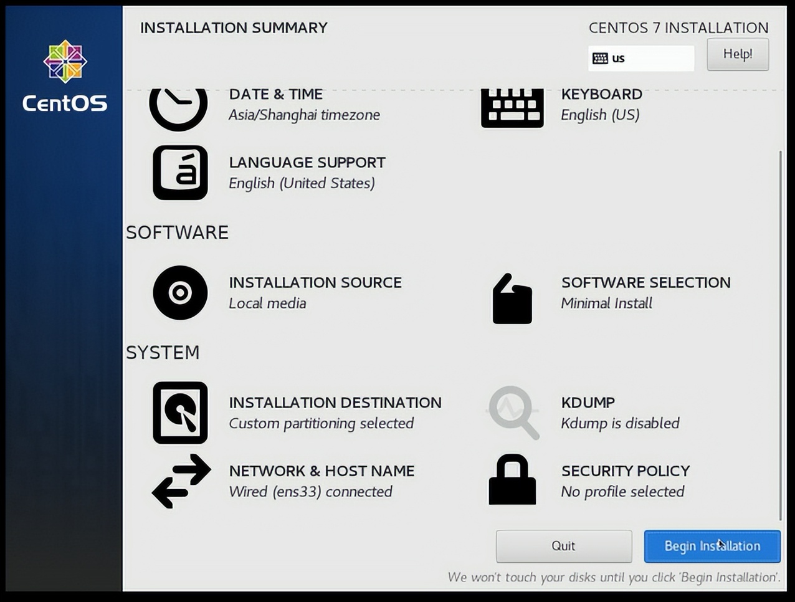
Task: Click the Quit button
Action: coord(563,546)
